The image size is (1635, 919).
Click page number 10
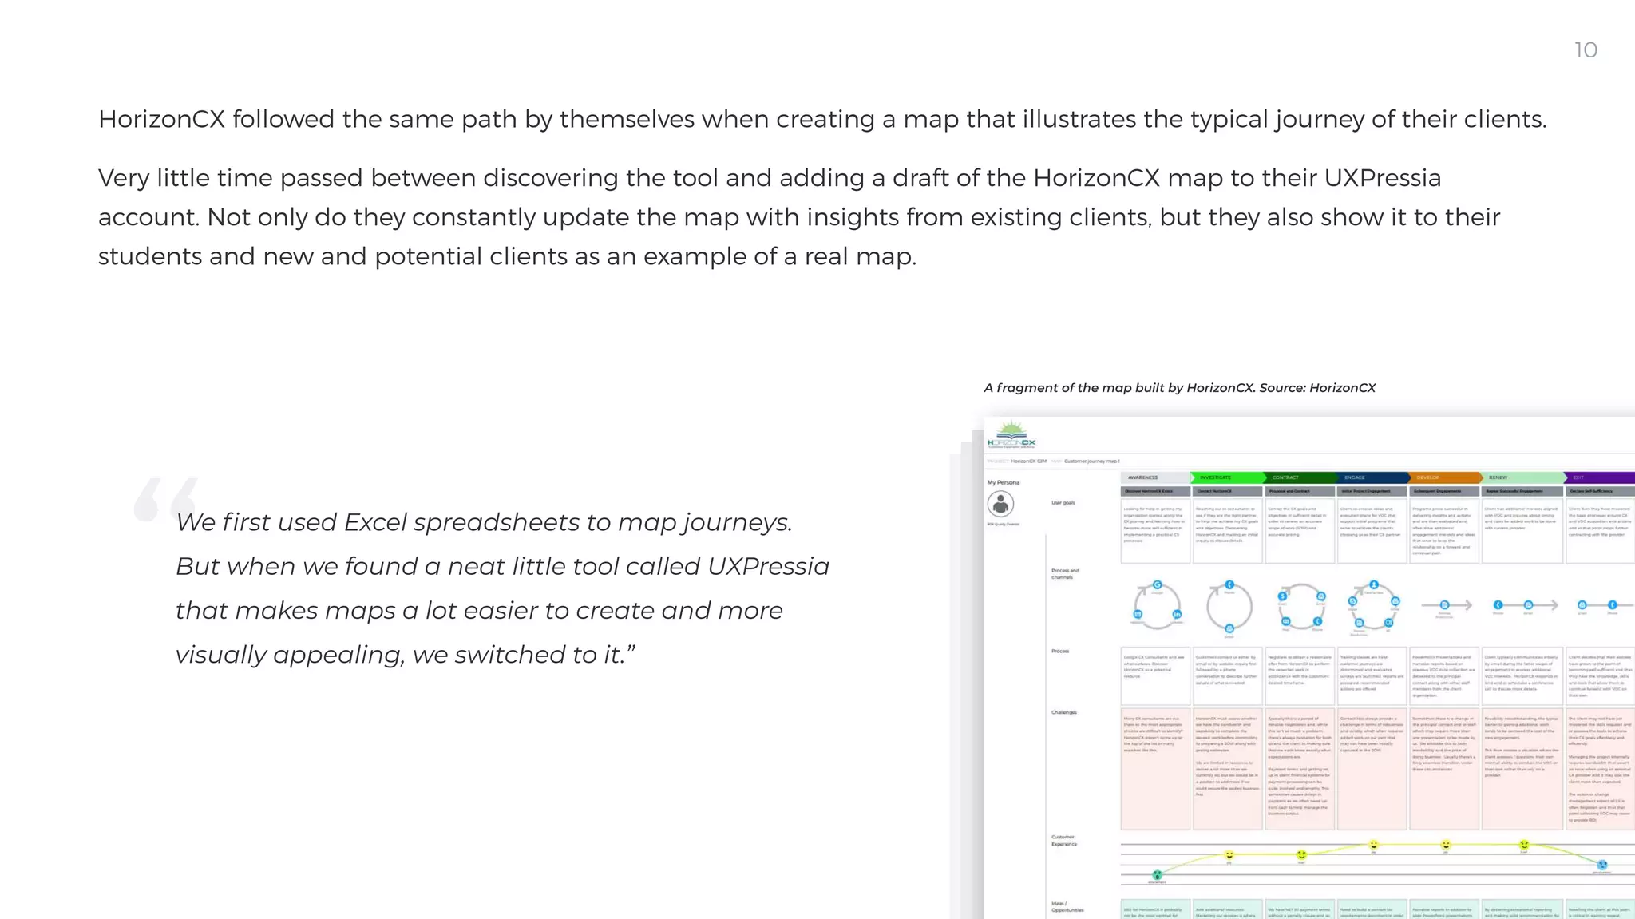click(1586, 50)
